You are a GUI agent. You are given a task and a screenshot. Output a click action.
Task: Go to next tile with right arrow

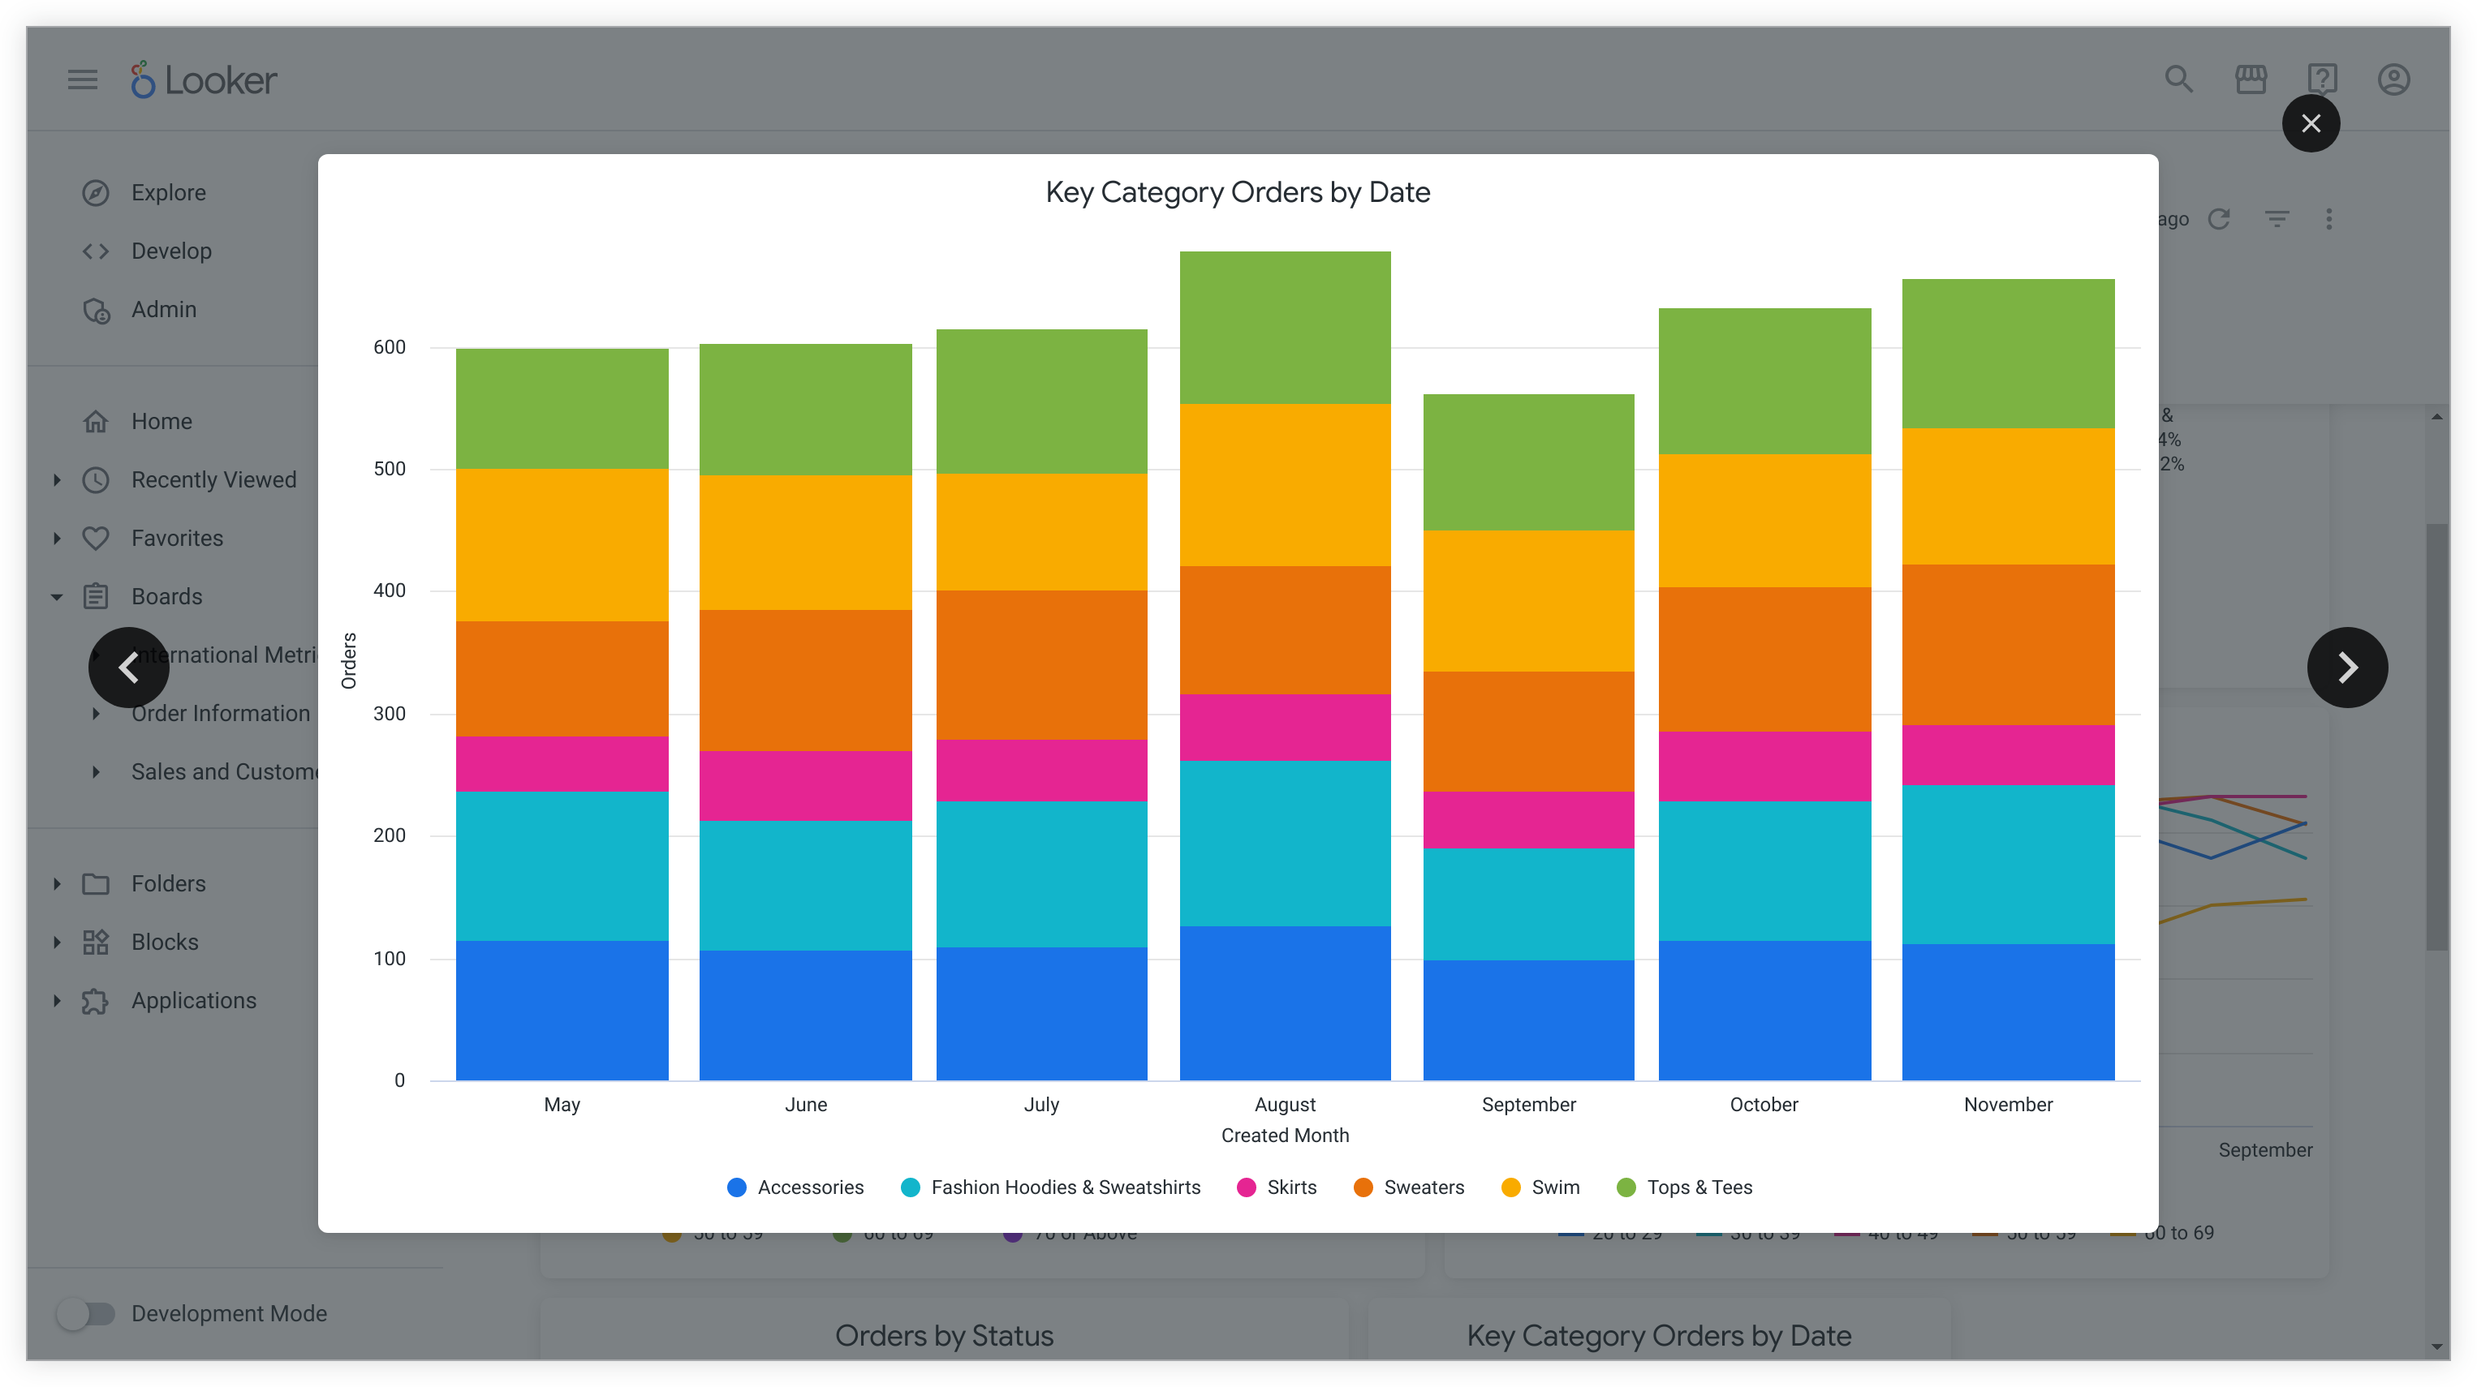(x=2347, y=667)
